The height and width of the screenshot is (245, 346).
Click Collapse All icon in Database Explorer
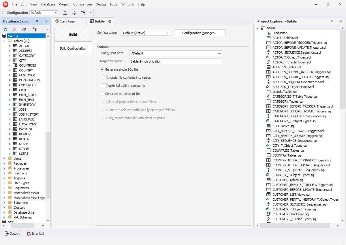point(24,29)
